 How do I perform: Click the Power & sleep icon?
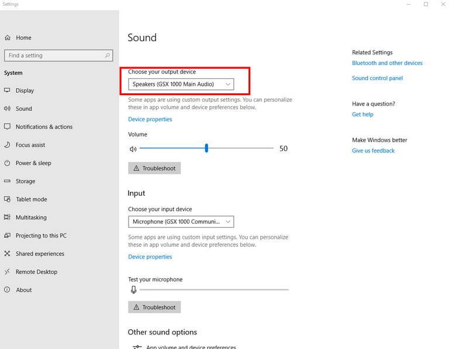click(8, 163)
